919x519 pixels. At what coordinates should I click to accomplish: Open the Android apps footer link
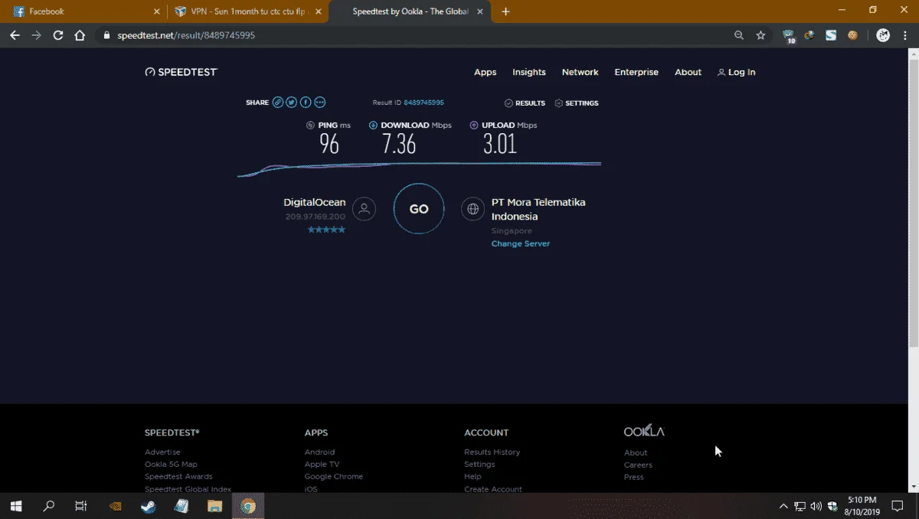(319, 452)
